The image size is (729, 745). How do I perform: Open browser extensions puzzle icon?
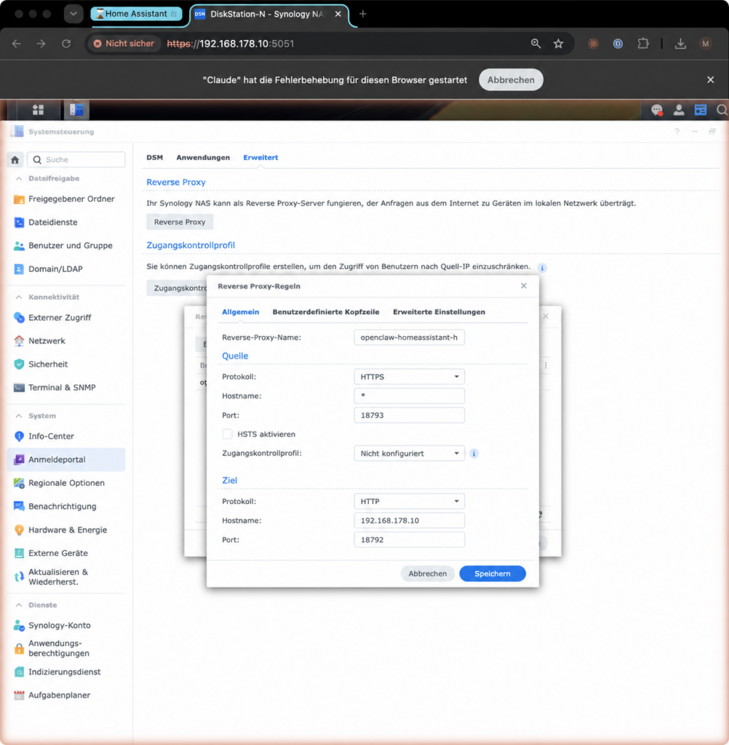click(643, 44)
